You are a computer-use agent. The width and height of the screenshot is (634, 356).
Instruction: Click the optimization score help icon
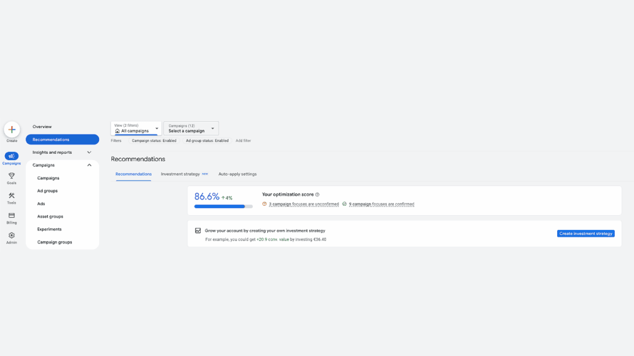(318, 195)
